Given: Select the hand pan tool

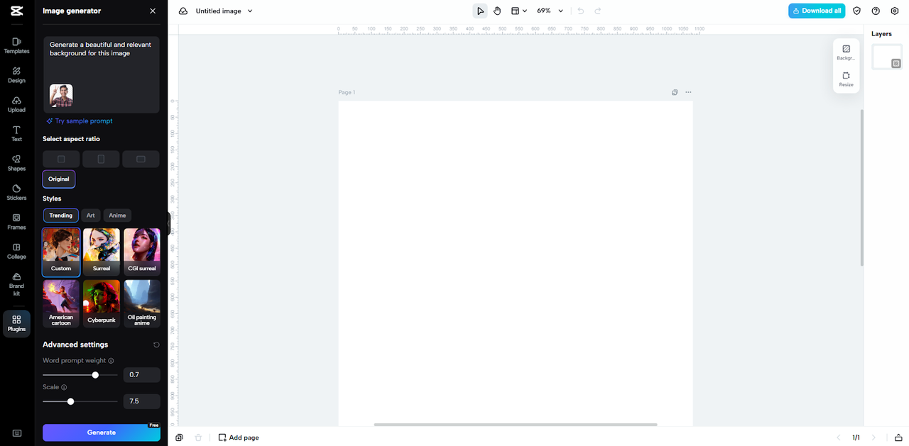Looking at the screenshot, I should pos(497,11).
